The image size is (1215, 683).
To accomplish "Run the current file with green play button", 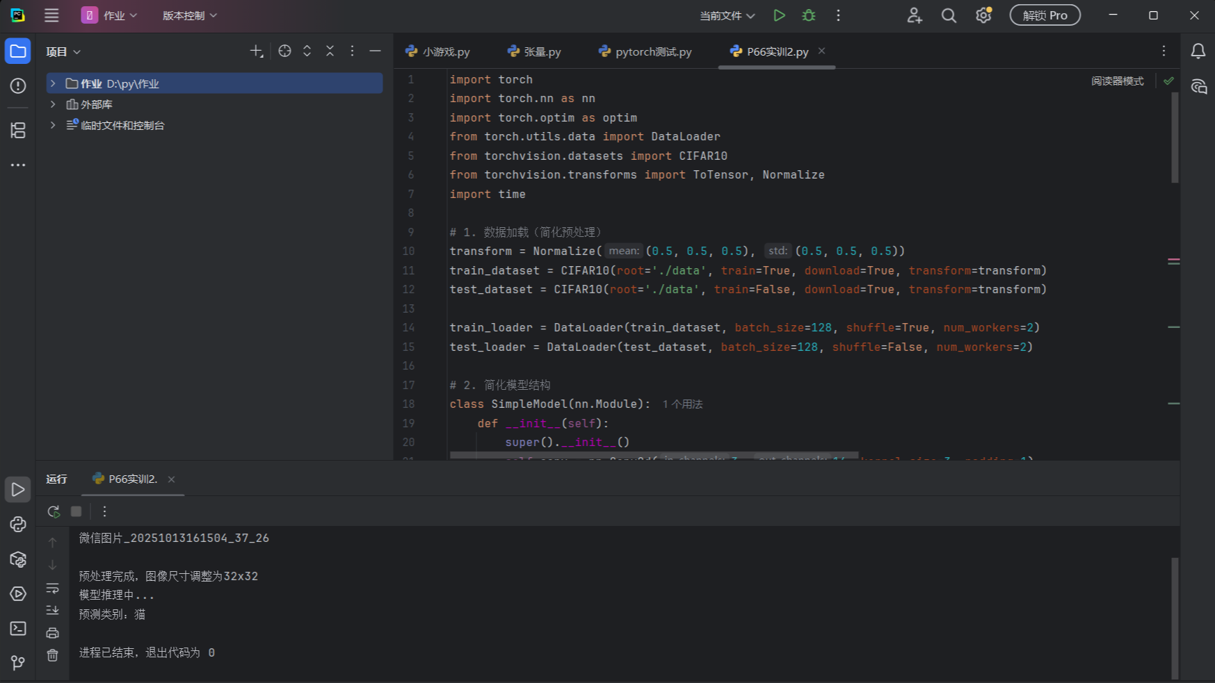I will 779,15.
